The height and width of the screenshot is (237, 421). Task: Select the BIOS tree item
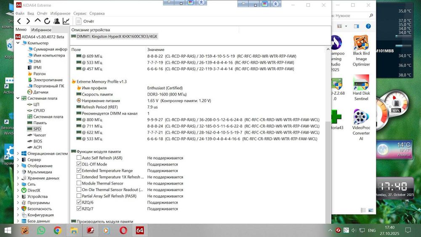[x=35, y=141]
